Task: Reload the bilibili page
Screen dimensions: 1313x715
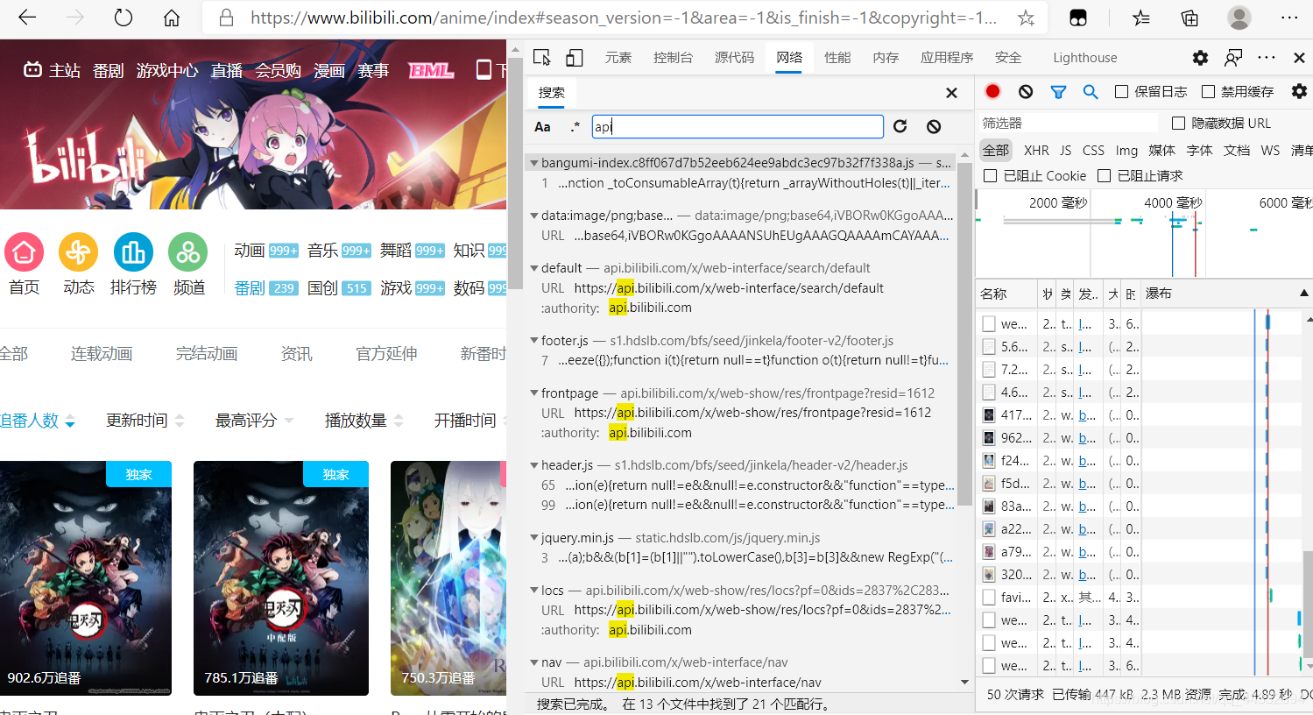Action: click(124, 18)
